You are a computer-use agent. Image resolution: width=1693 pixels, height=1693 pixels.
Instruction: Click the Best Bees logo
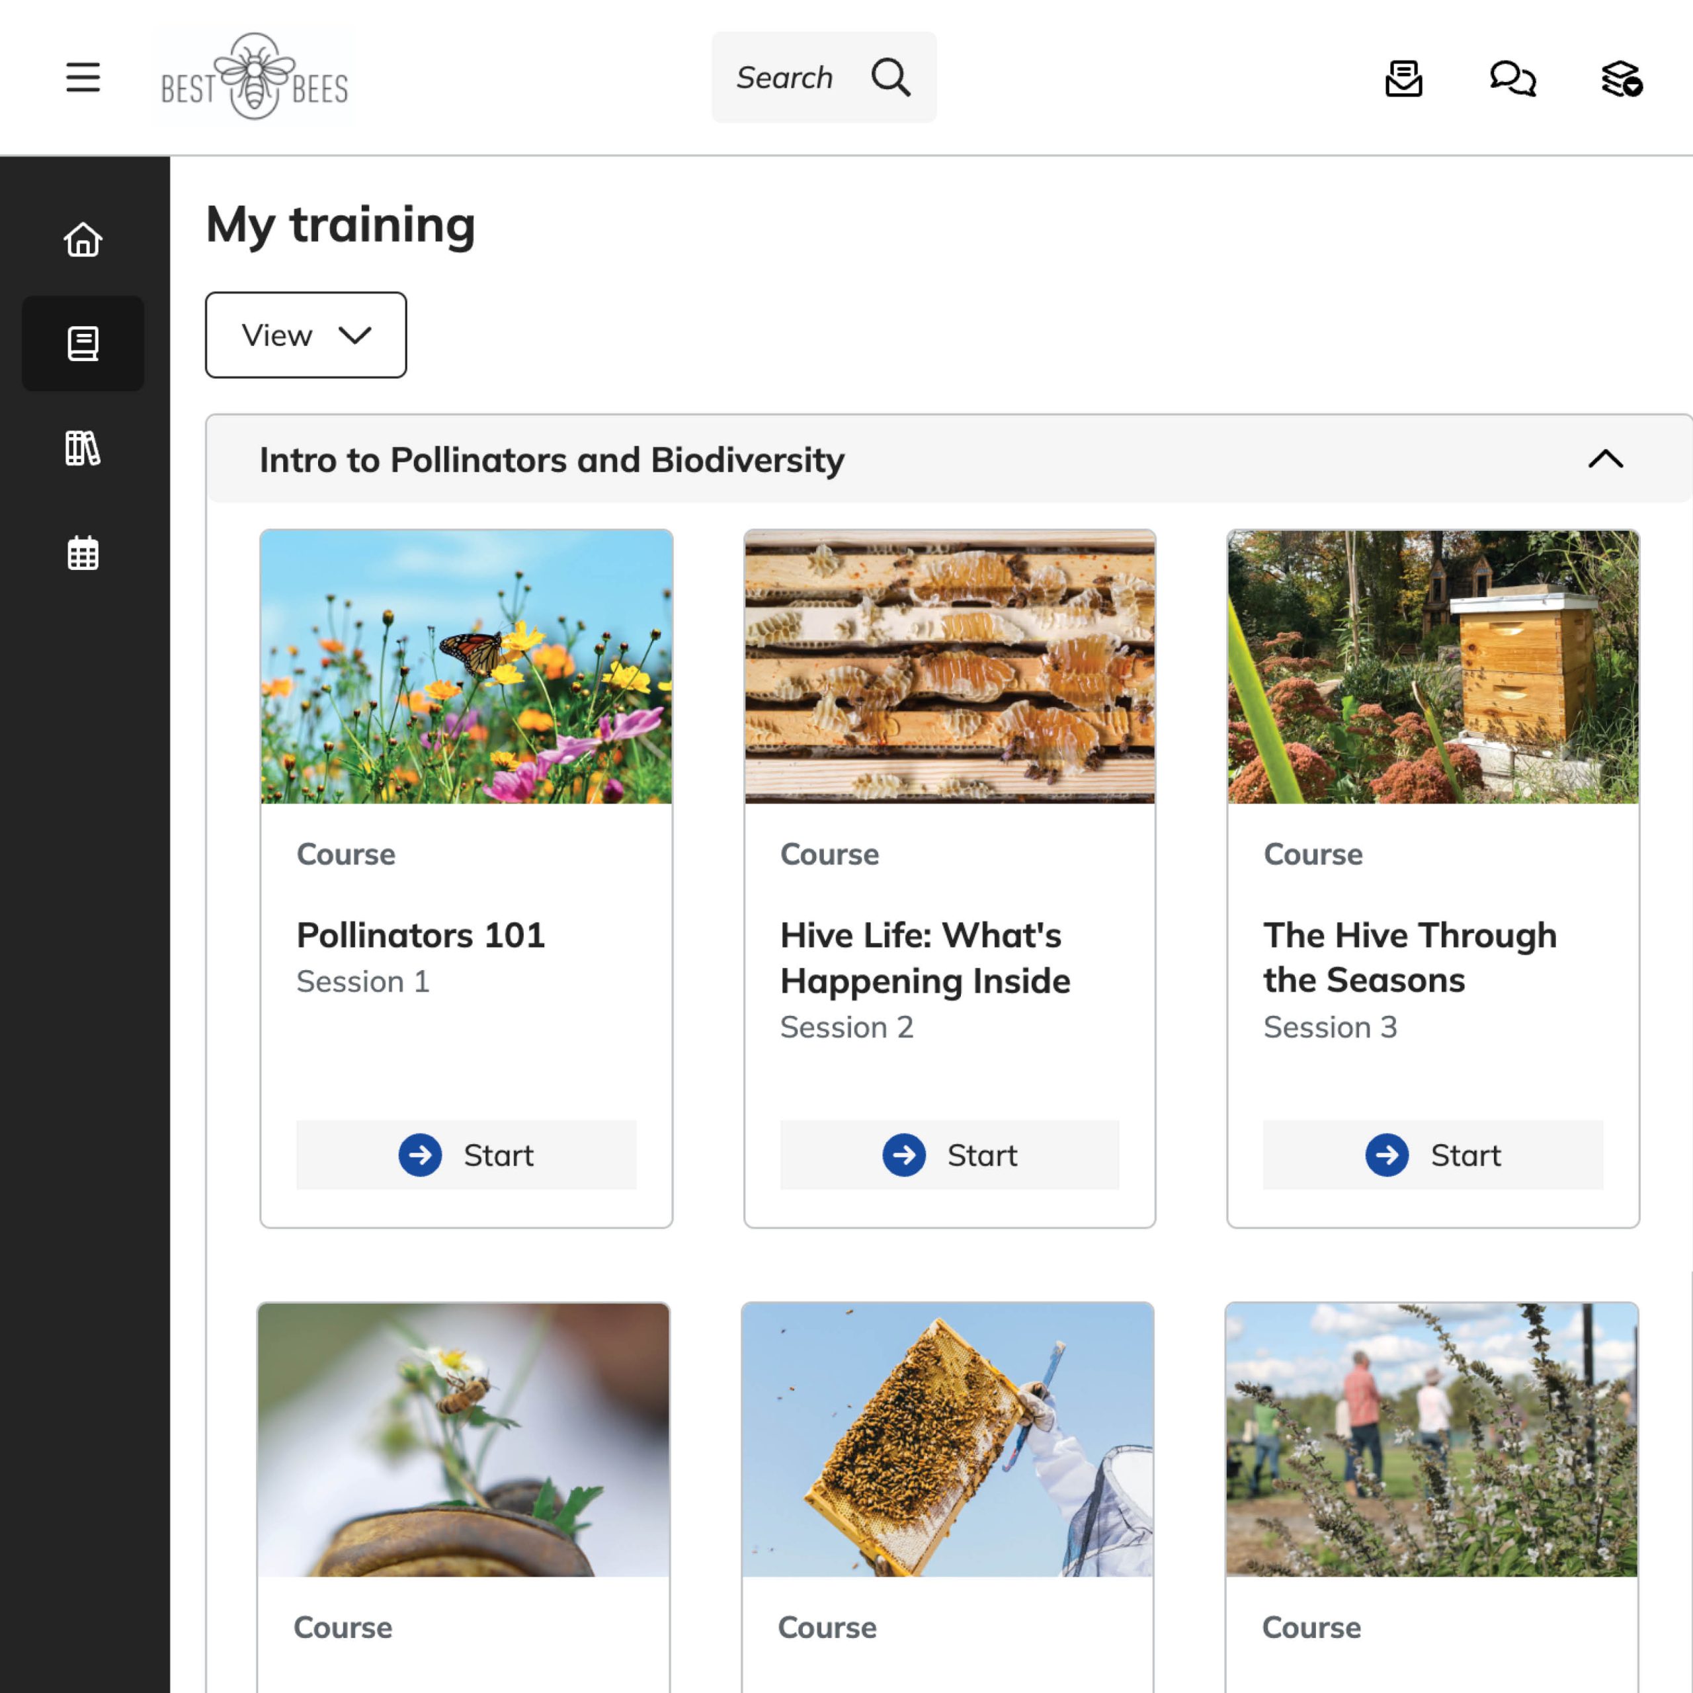[x=254, y=77]
